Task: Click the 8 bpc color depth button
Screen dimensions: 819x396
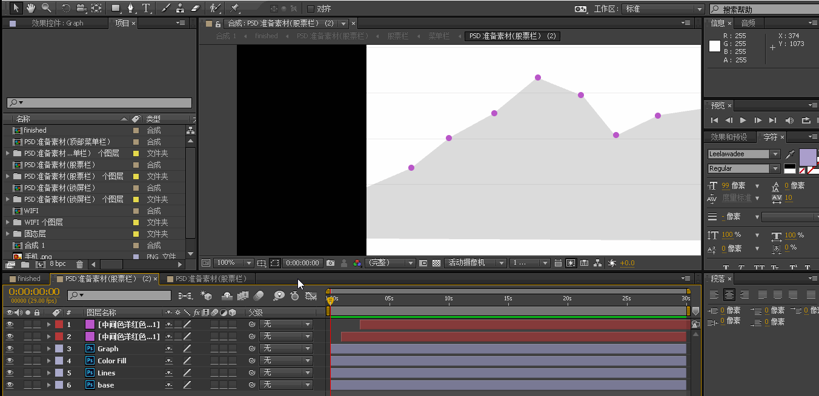Action: tap(58, 264)
